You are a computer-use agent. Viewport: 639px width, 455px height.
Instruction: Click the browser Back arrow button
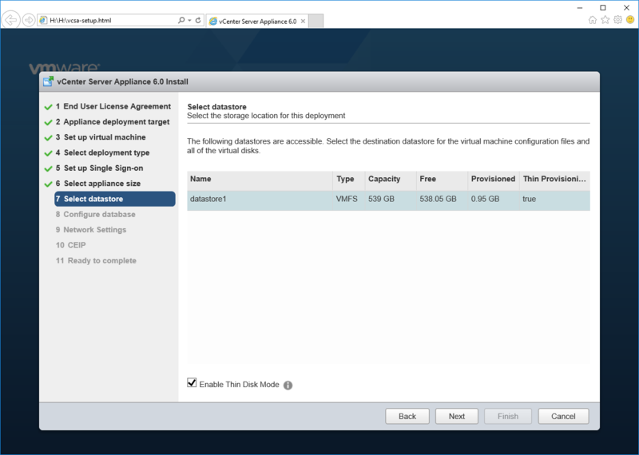pyautogui.click(x=11, y=19)
